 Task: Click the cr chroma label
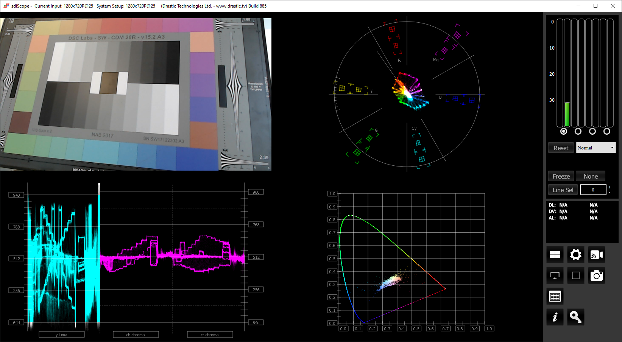point(210,335)
